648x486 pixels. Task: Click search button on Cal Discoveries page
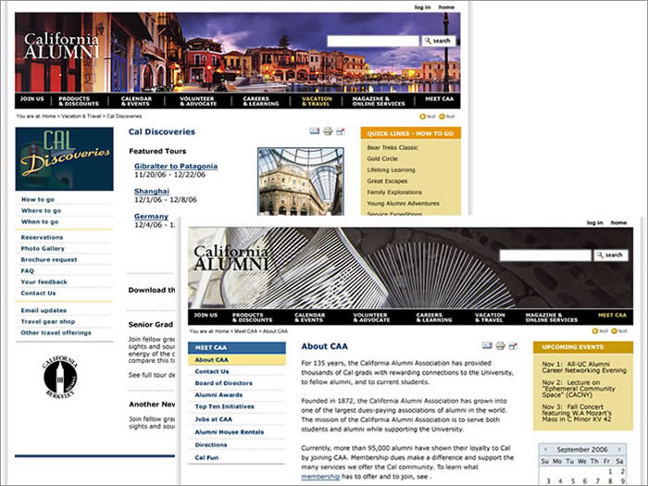(438, 41)
